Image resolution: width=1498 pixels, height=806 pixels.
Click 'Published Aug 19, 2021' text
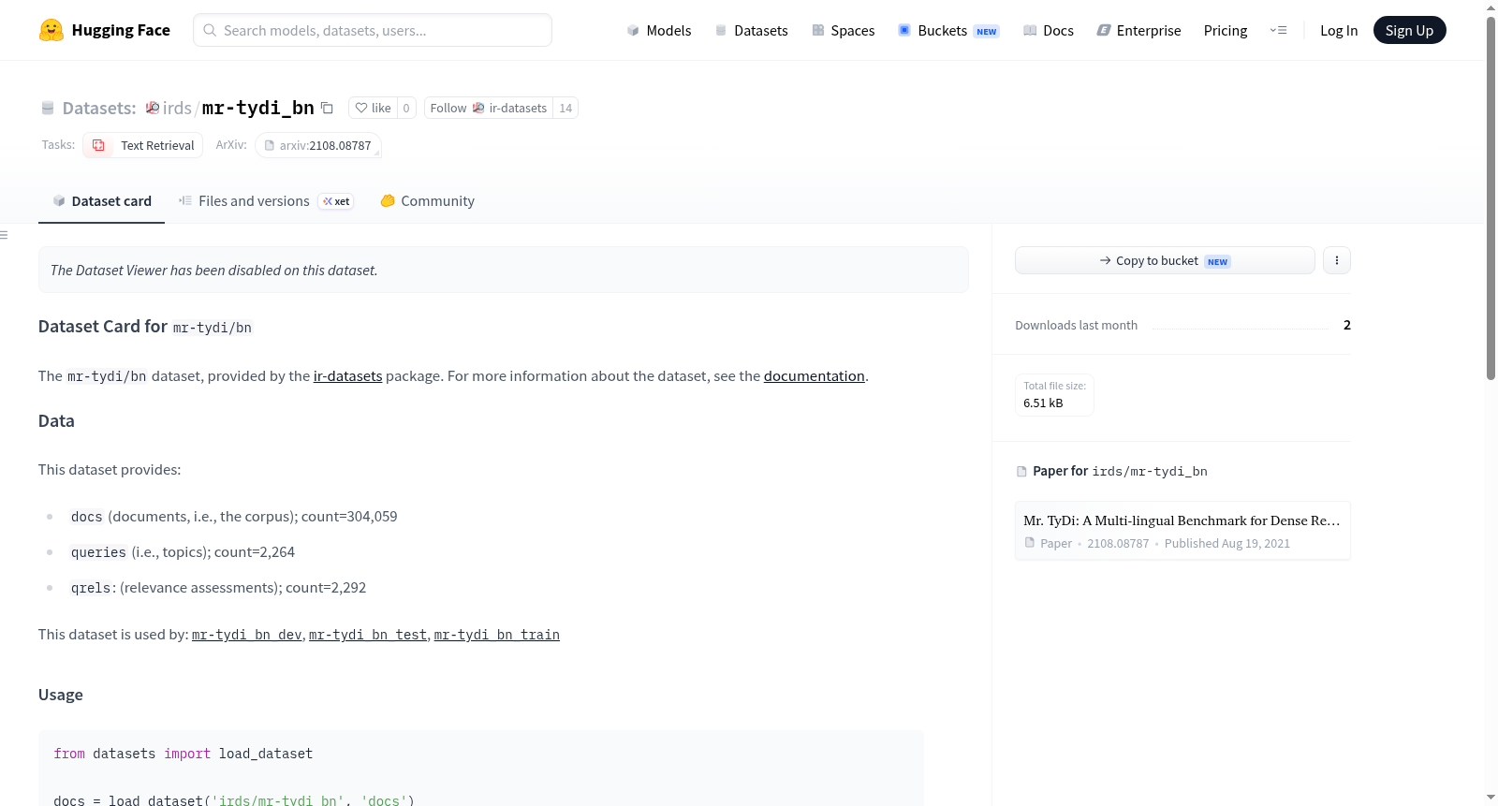coord(1227,543)
